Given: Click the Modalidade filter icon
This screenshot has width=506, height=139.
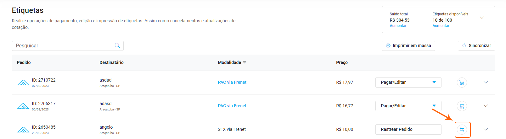Looking at the screenshot, I should coord(245,62).
